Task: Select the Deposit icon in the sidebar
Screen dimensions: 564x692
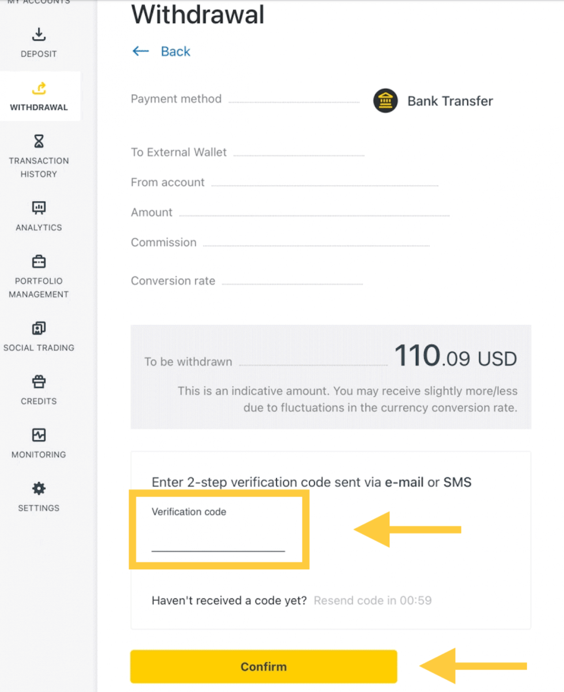Action: tap(38, 34)
